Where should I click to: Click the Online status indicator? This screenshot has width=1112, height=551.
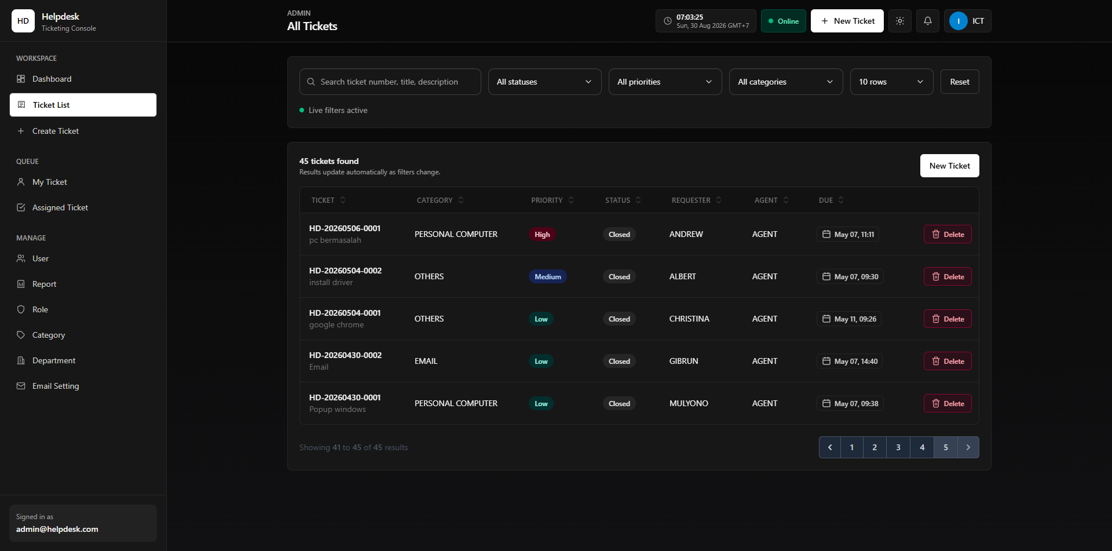tap(784, 21)
